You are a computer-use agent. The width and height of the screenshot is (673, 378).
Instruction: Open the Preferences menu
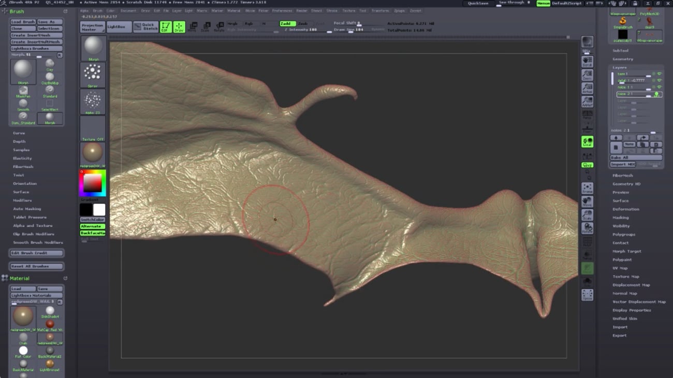[x=282, y=10]
